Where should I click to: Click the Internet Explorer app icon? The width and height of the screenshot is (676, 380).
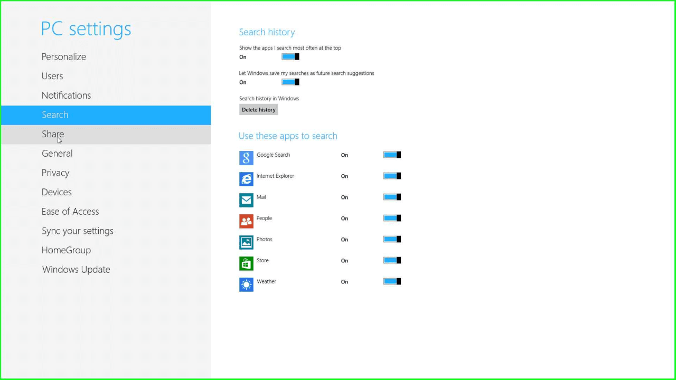(246, 179)
